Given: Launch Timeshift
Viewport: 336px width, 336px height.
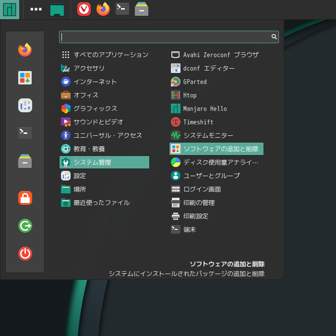Looking at the screenshot, I should click(x=216, y=122).
